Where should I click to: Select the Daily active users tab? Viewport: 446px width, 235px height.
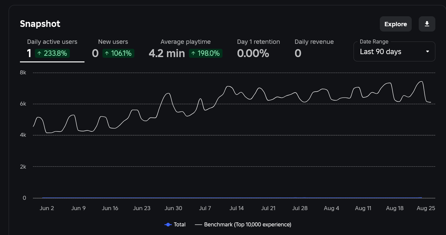coord(52,42)
